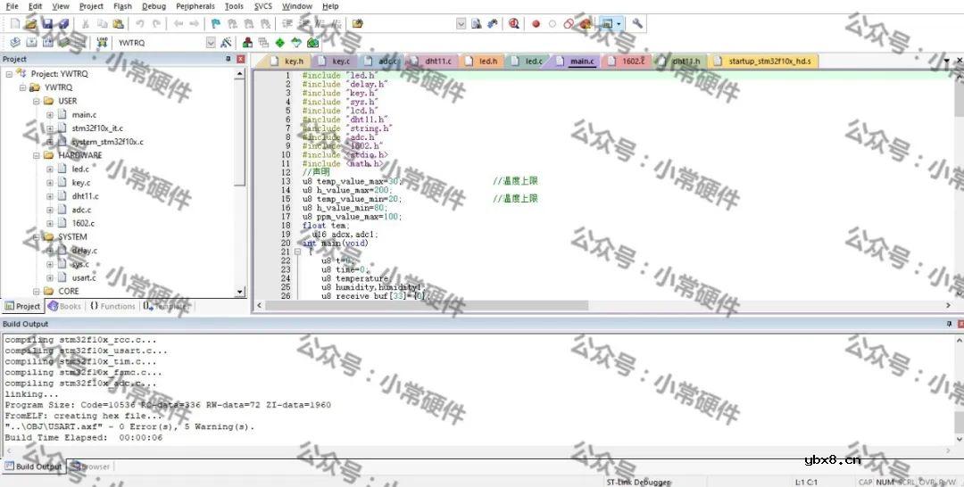Select usart.c in SYSTEM folder
The width and height of the screenshot is (964, 487).
pyautogui.click(x=84, y=277)
